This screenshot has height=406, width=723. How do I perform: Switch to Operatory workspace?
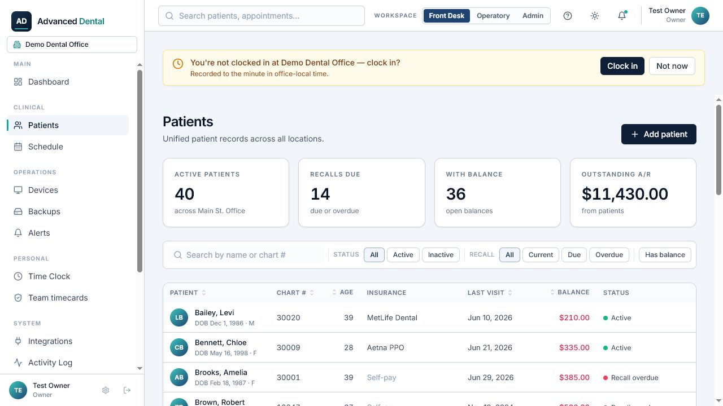[493, 16]
